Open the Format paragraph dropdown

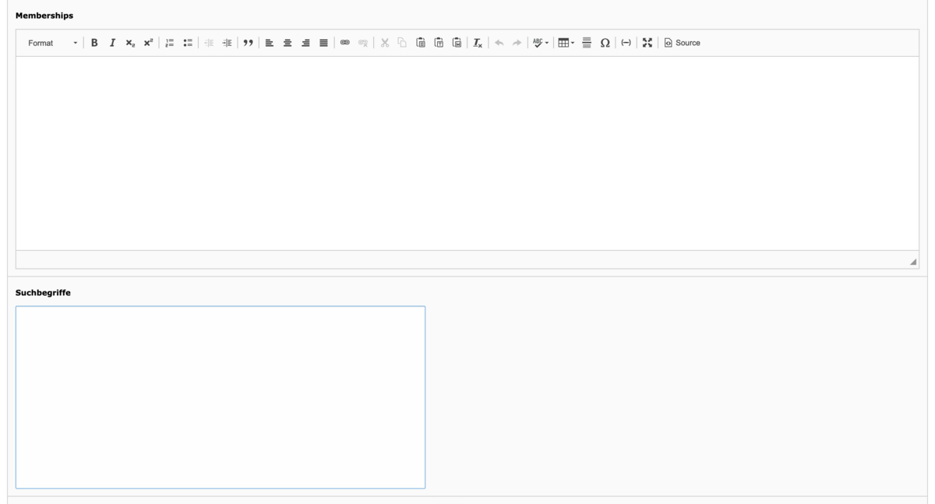52,43
